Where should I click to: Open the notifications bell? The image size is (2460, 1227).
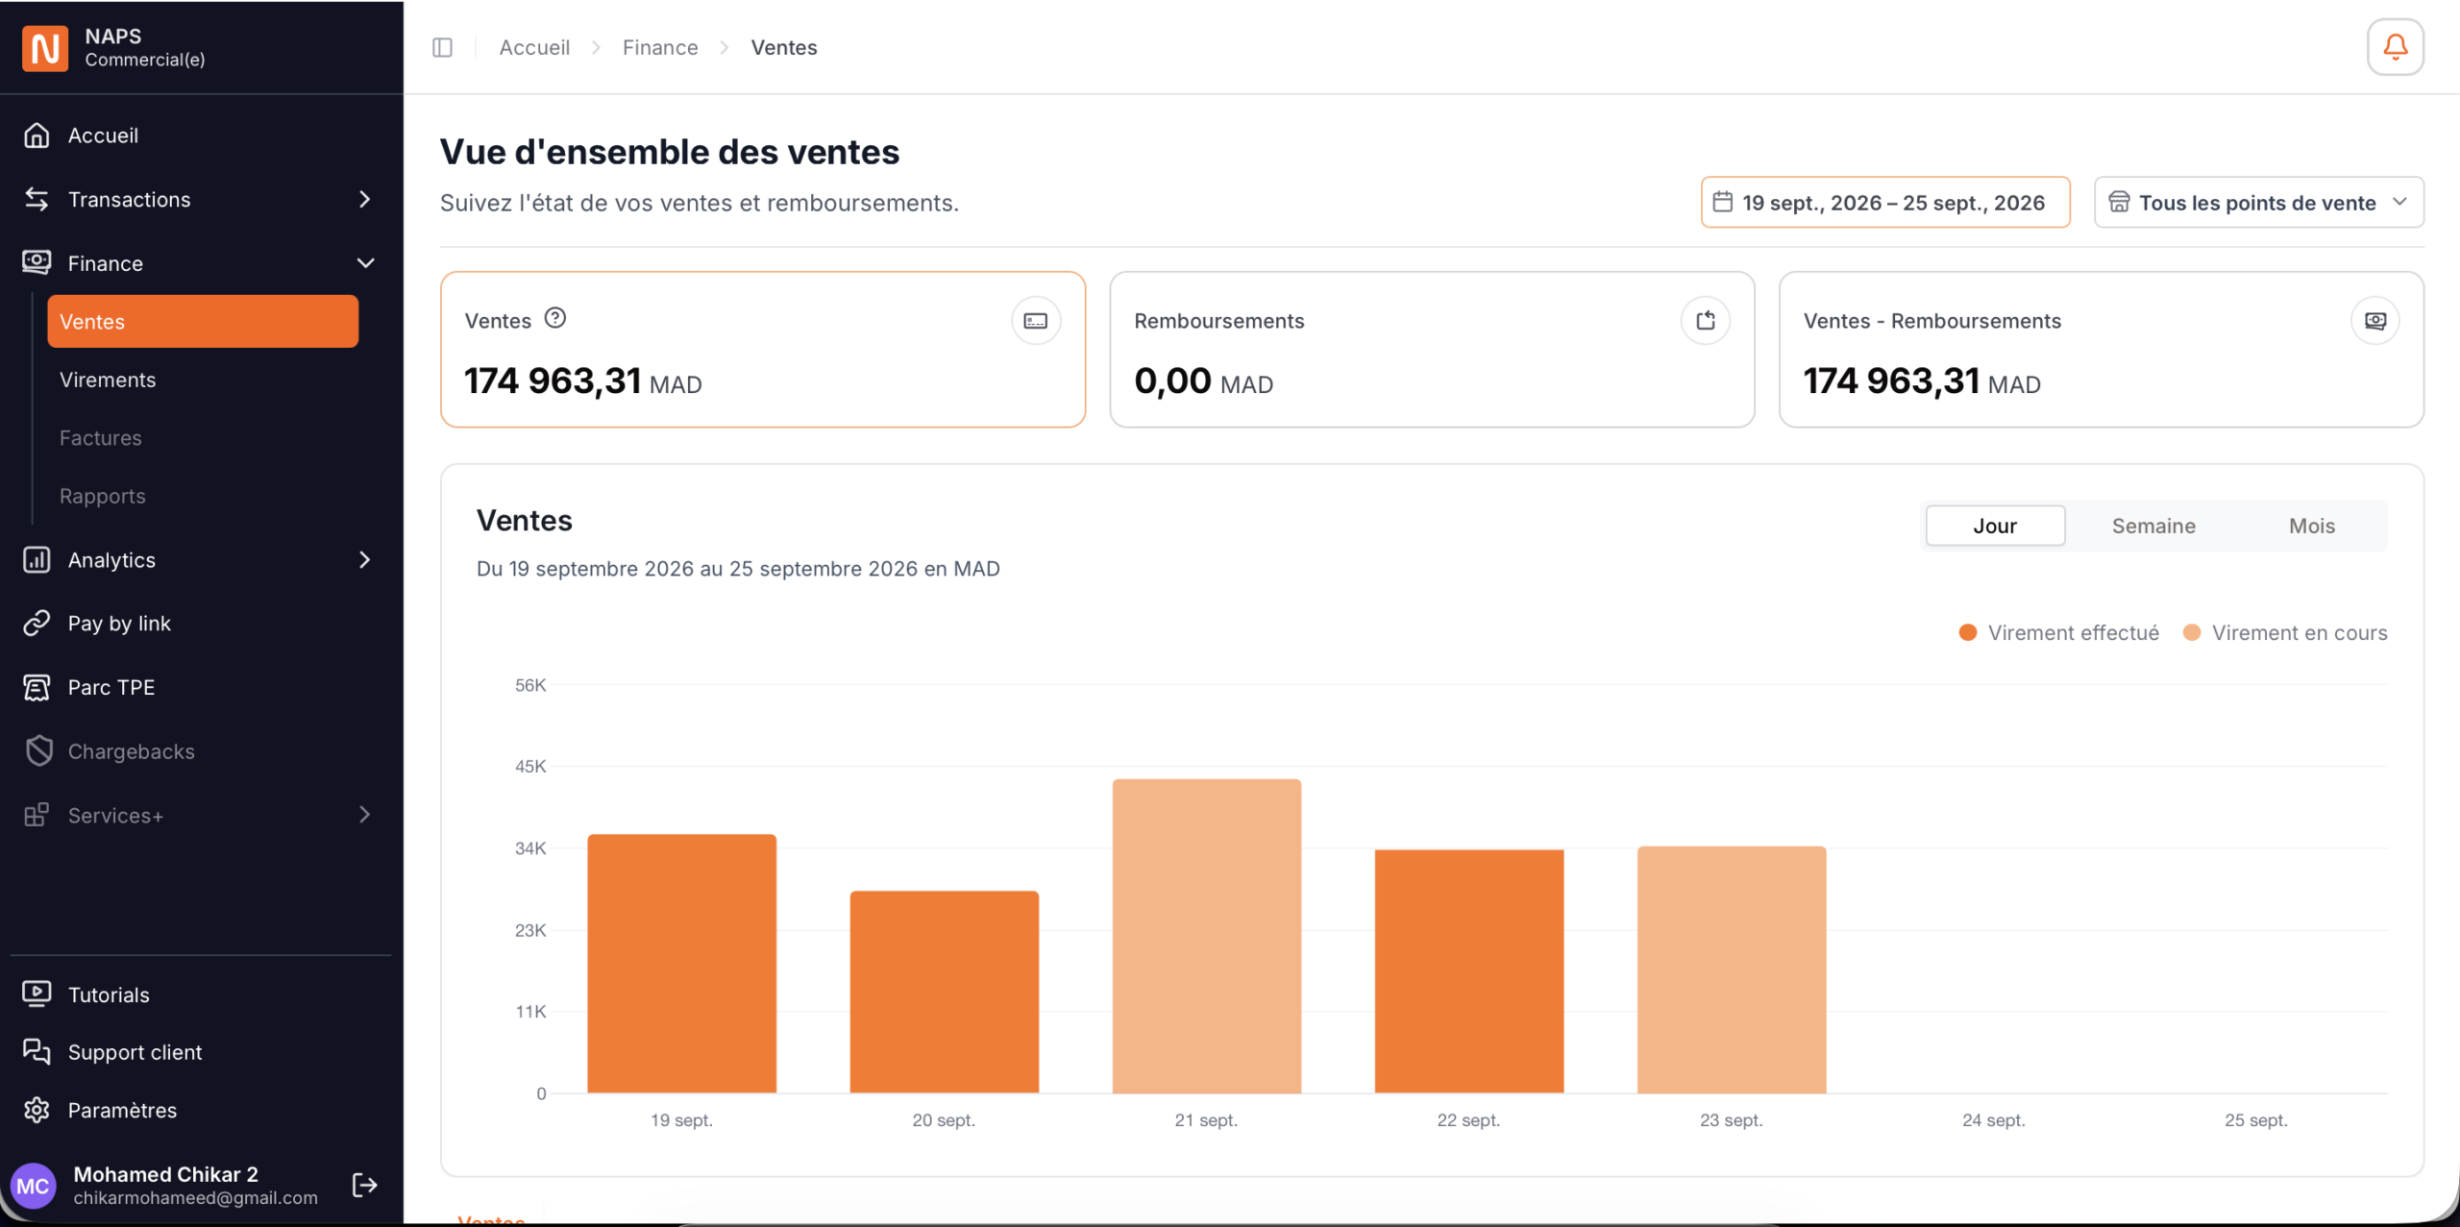pos(2395,46)
